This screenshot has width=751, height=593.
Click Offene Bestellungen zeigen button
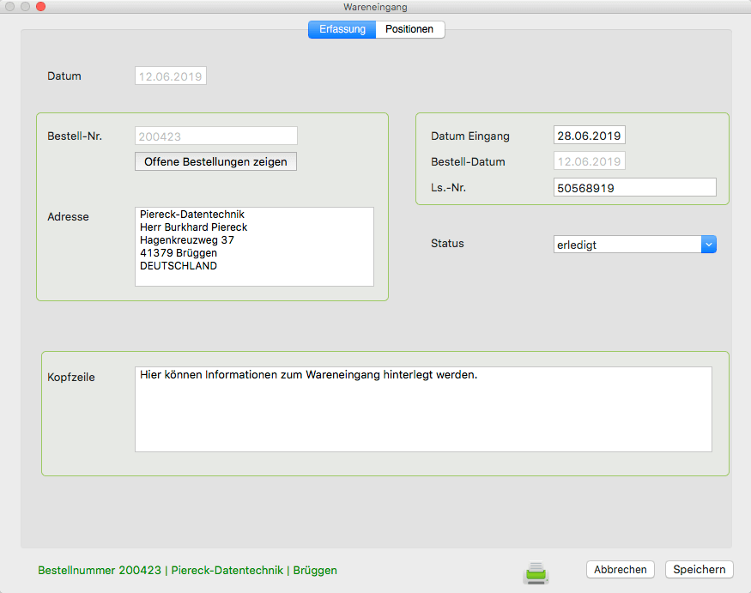click(215, 161)
